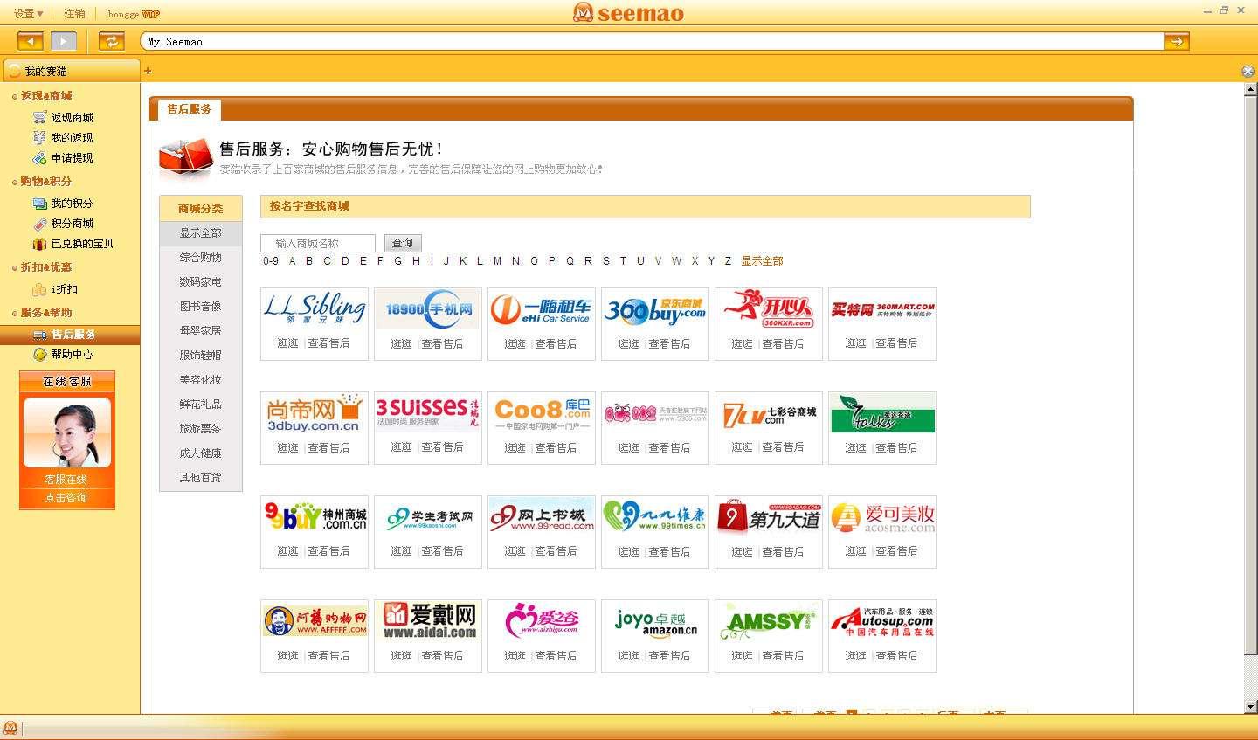Click the refresh page icon
This screenshot has width=1258, height=740.
pyautogui.click(x=111, y=41)
